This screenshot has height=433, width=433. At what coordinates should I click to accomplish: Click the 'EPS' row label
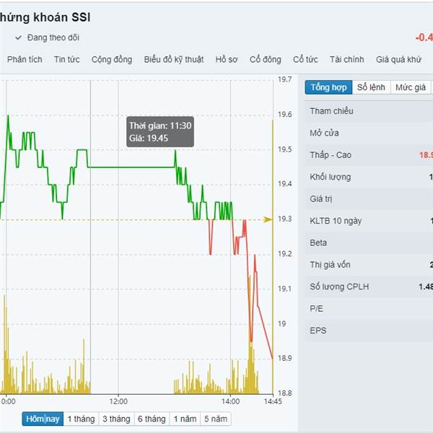pyautogui.click(x=318, y=331)
